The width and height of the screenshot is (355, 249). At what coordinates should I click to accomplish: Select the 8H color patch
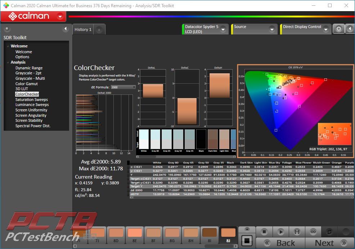coord(191,235)
